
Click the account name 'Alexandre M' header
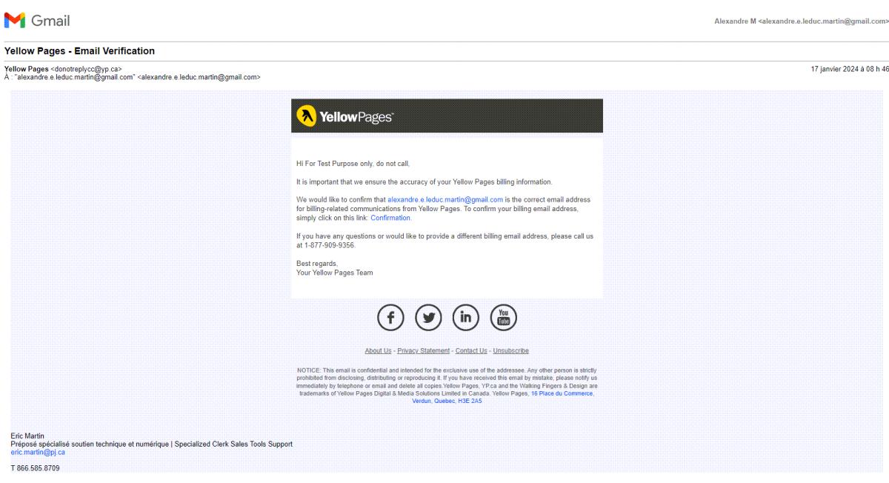pyautogui.click(x=736, y=21)
